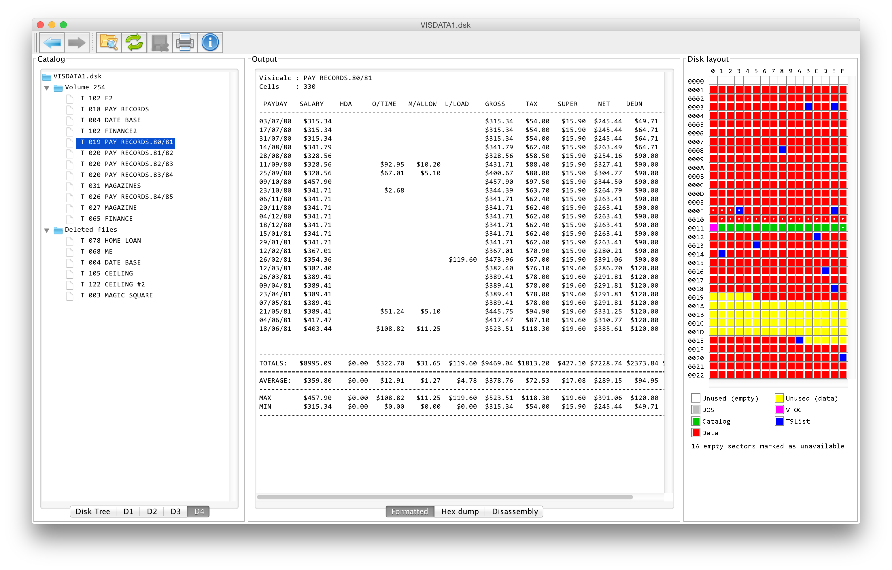Open the blue info icon
The image size is (892, 570).
click(210, 43)
